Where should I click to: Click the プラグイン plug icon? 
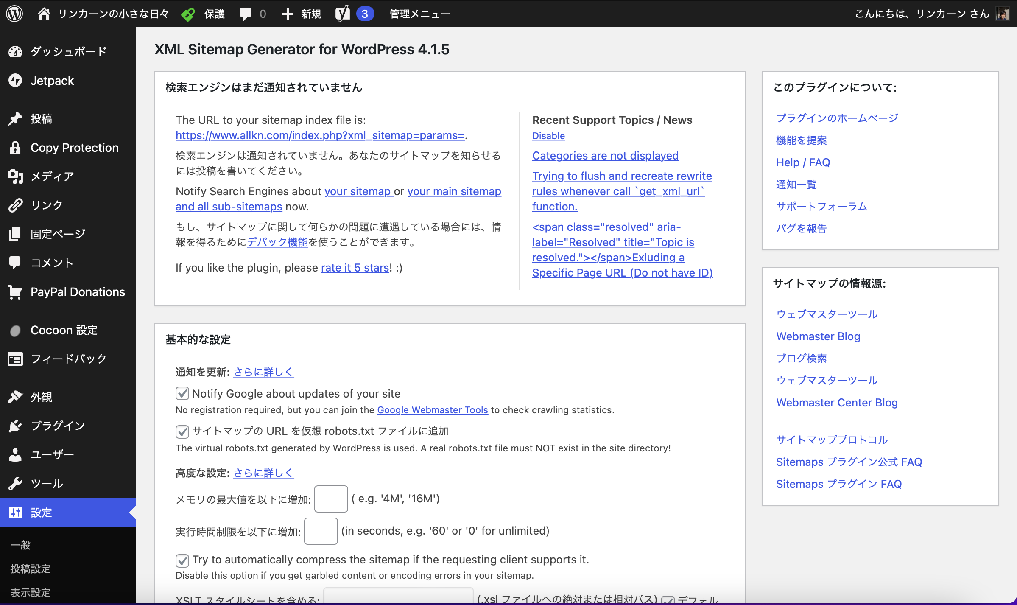[15, 426]
